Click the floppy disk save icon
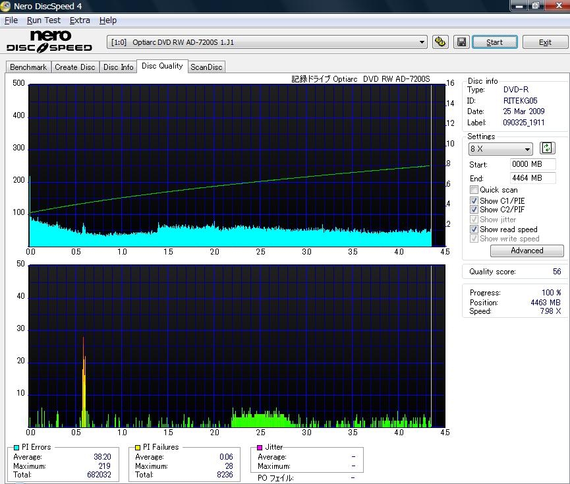Screen dimensions: 570x484 click(461, 42)
